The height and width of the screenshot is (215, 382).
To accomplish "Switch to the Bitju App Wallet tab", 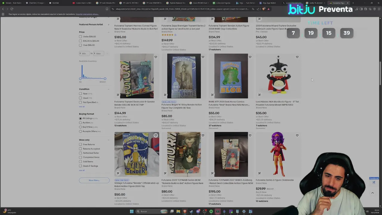I will (x=269, y=3).
